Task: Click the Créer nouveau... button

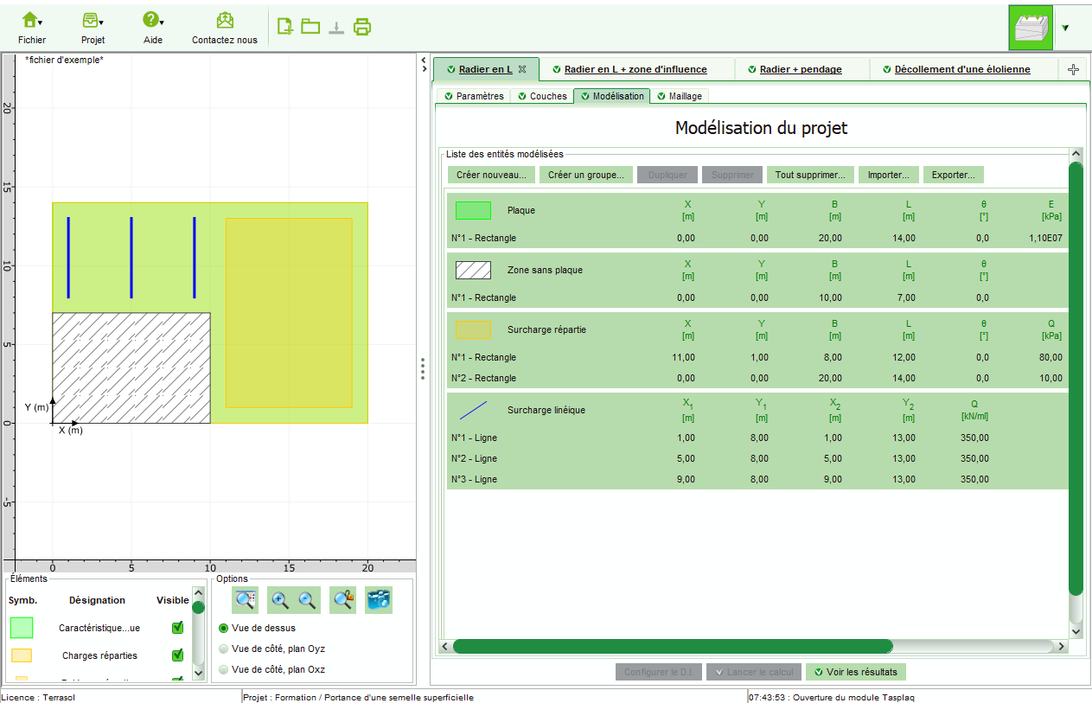Action: pos(491,175)
